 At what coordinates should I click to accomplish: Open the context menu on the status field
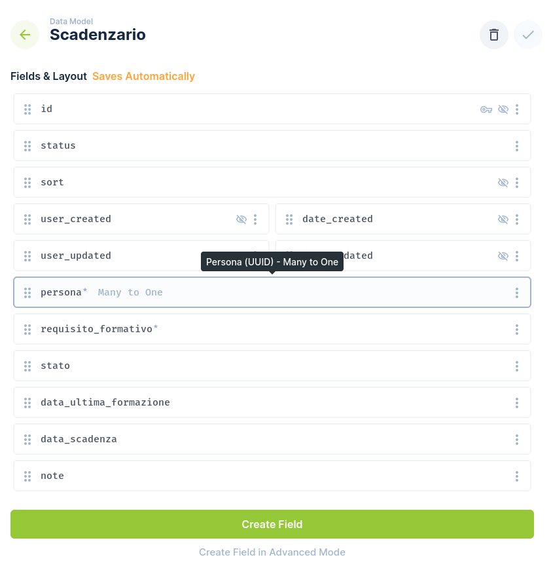517,145
